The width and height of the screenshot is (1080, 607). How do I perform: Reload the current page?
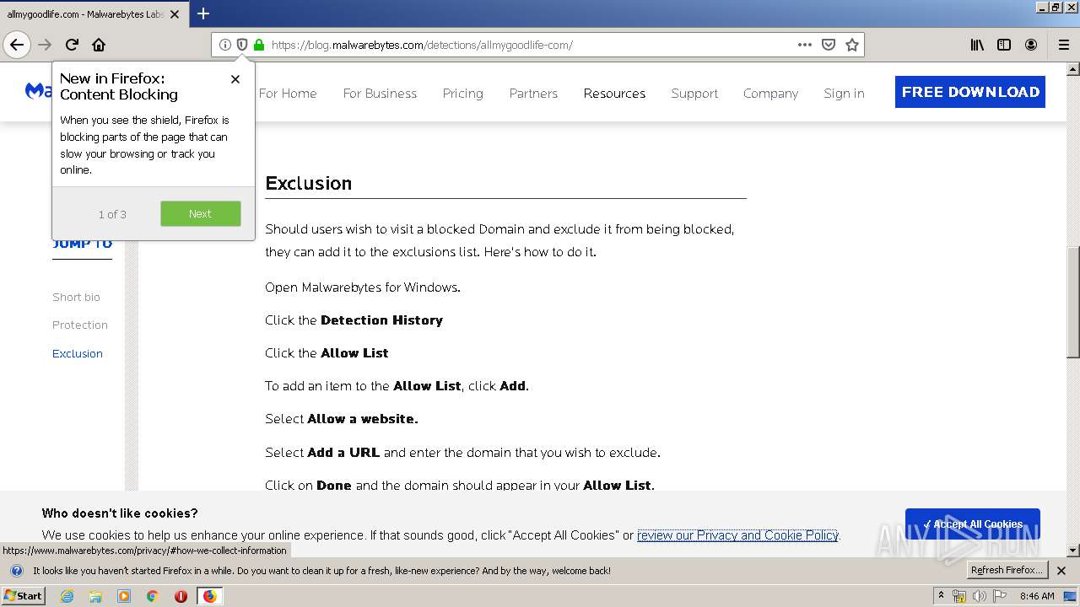point(73,45)
